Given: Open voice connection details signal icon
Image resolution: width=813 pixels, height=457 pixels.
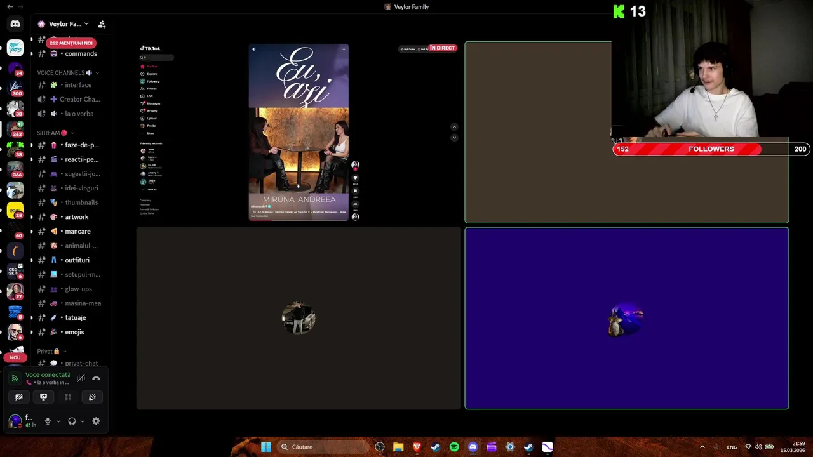Looking at the screenshot, I should (x=15, y=378).
